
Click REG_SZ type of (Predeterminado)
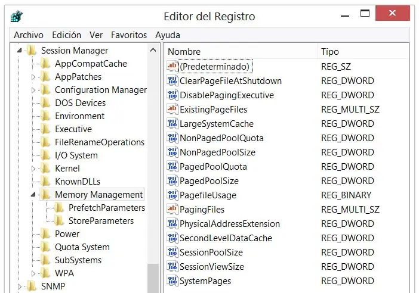point(336,66)
